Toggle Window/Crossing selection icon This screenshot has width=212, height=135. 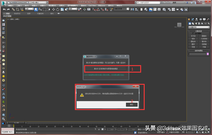pyautogui.click(x=48, y=9)
